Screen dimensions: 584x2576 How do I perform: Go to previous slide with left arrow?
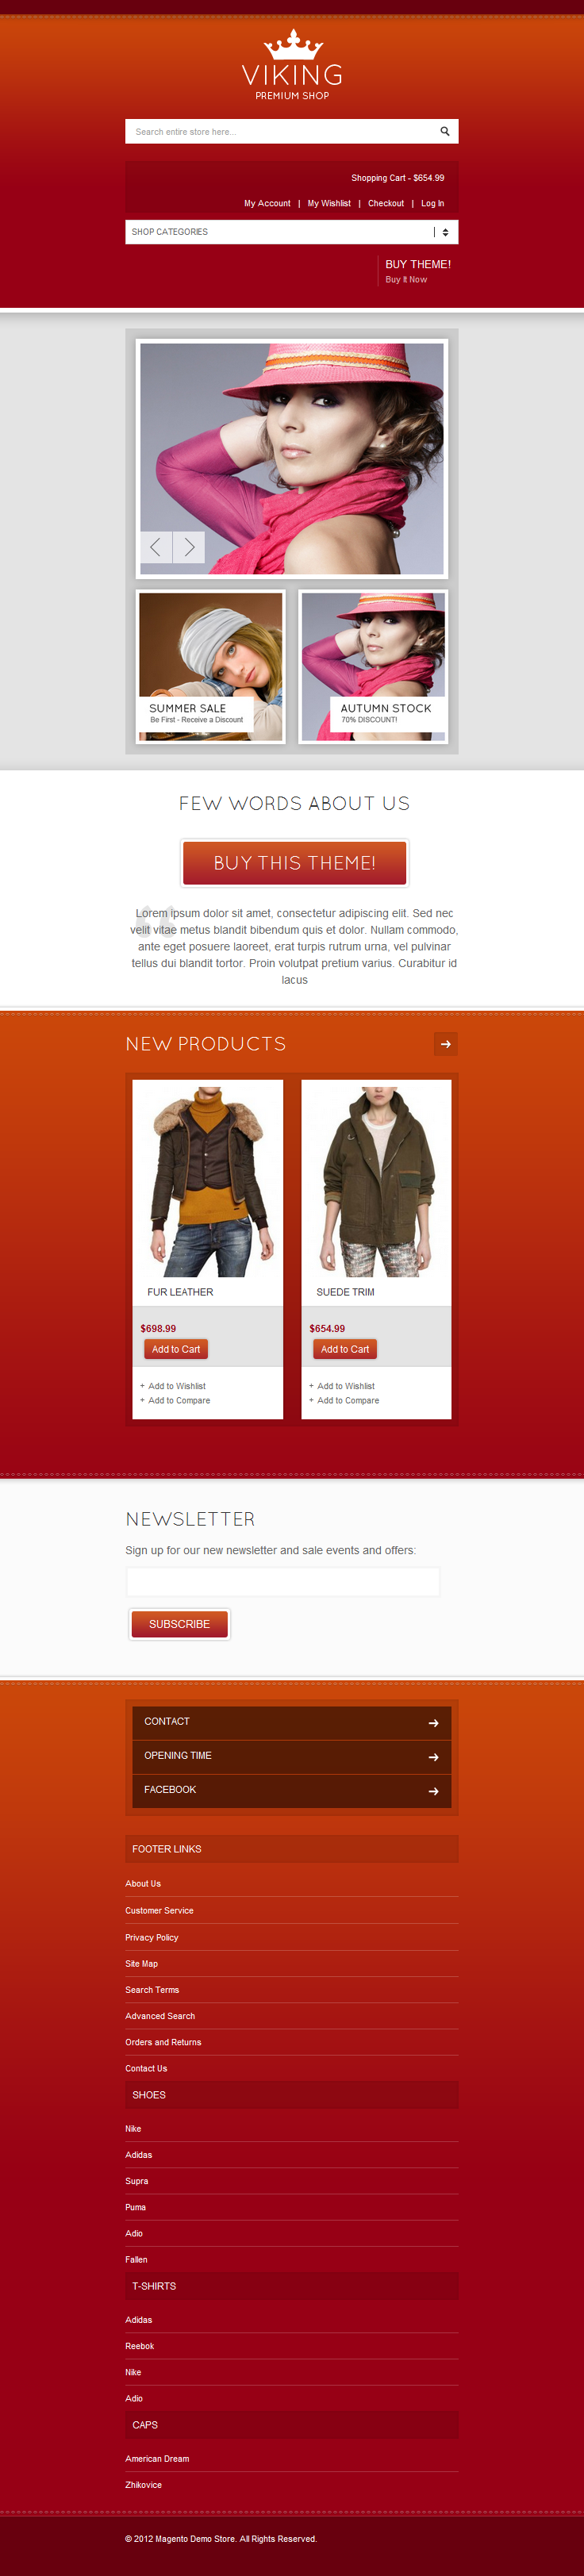pyautogui.click(x=155, y=547)
